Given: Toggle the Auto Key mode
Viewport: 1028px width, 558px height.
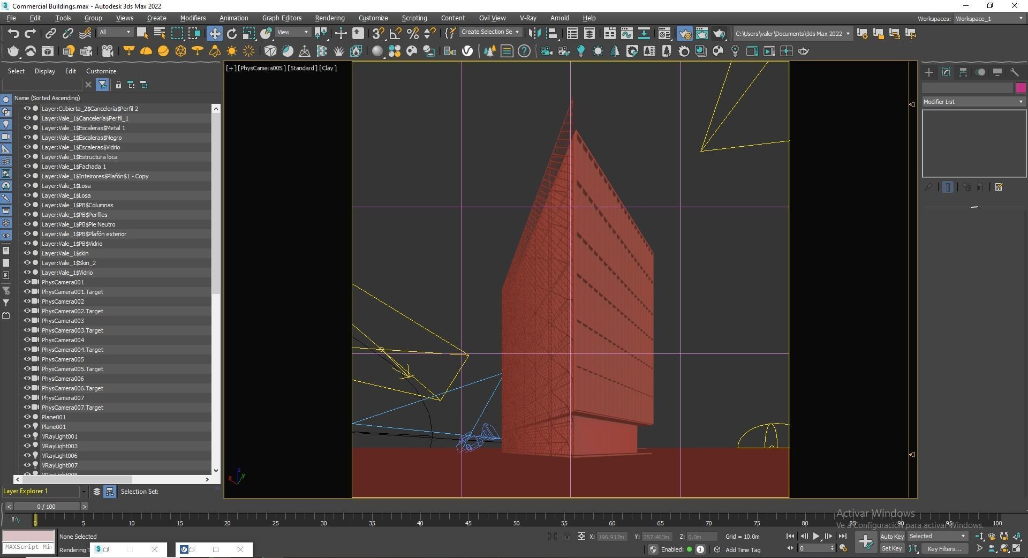Looking at the screenshot, I should tap(892, 537).
